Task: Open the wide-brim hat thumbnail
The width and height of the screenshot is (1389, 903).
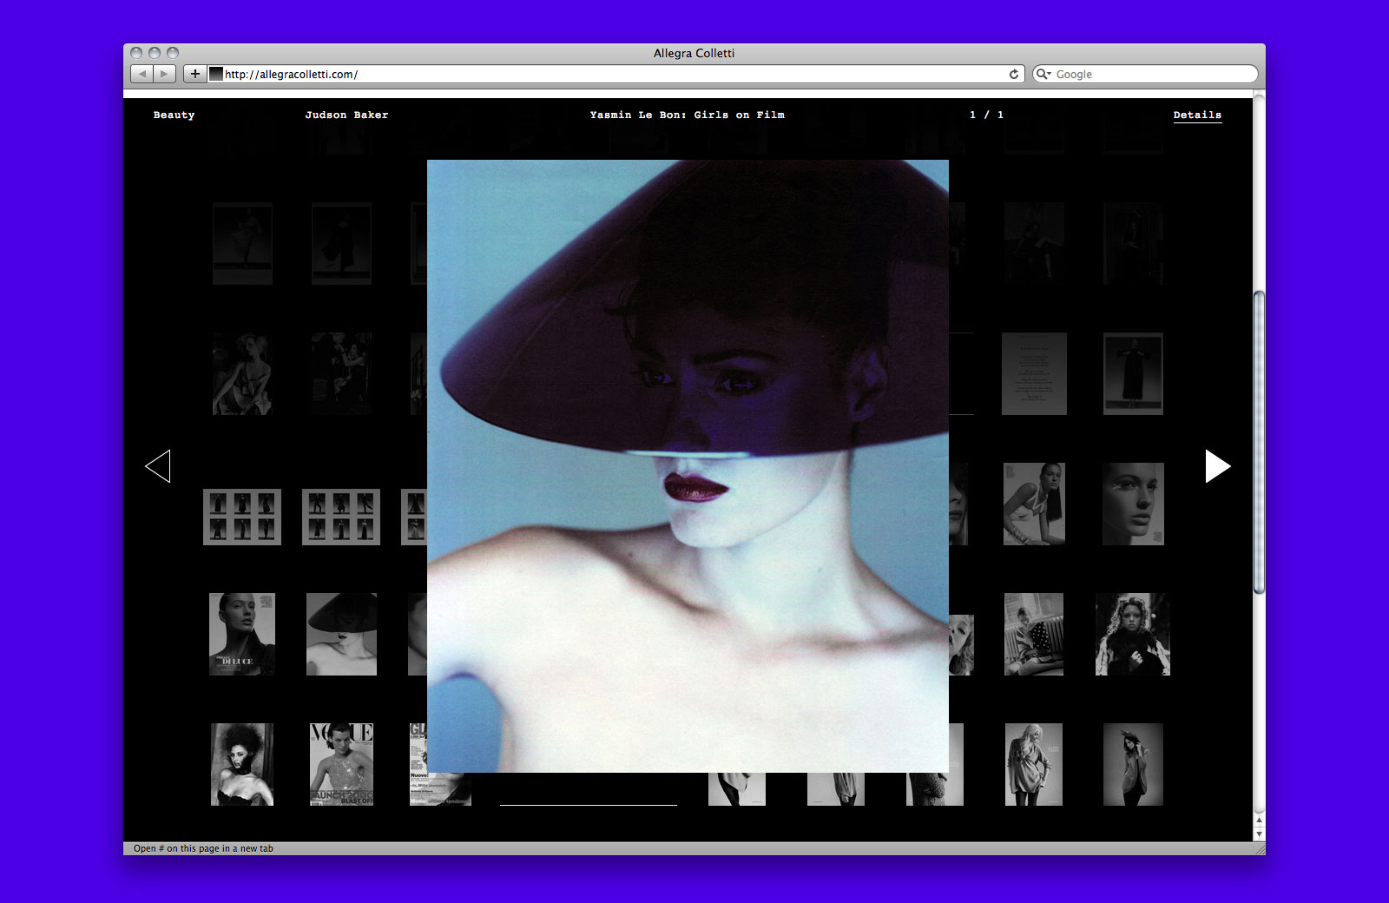Action: [341, 634]
